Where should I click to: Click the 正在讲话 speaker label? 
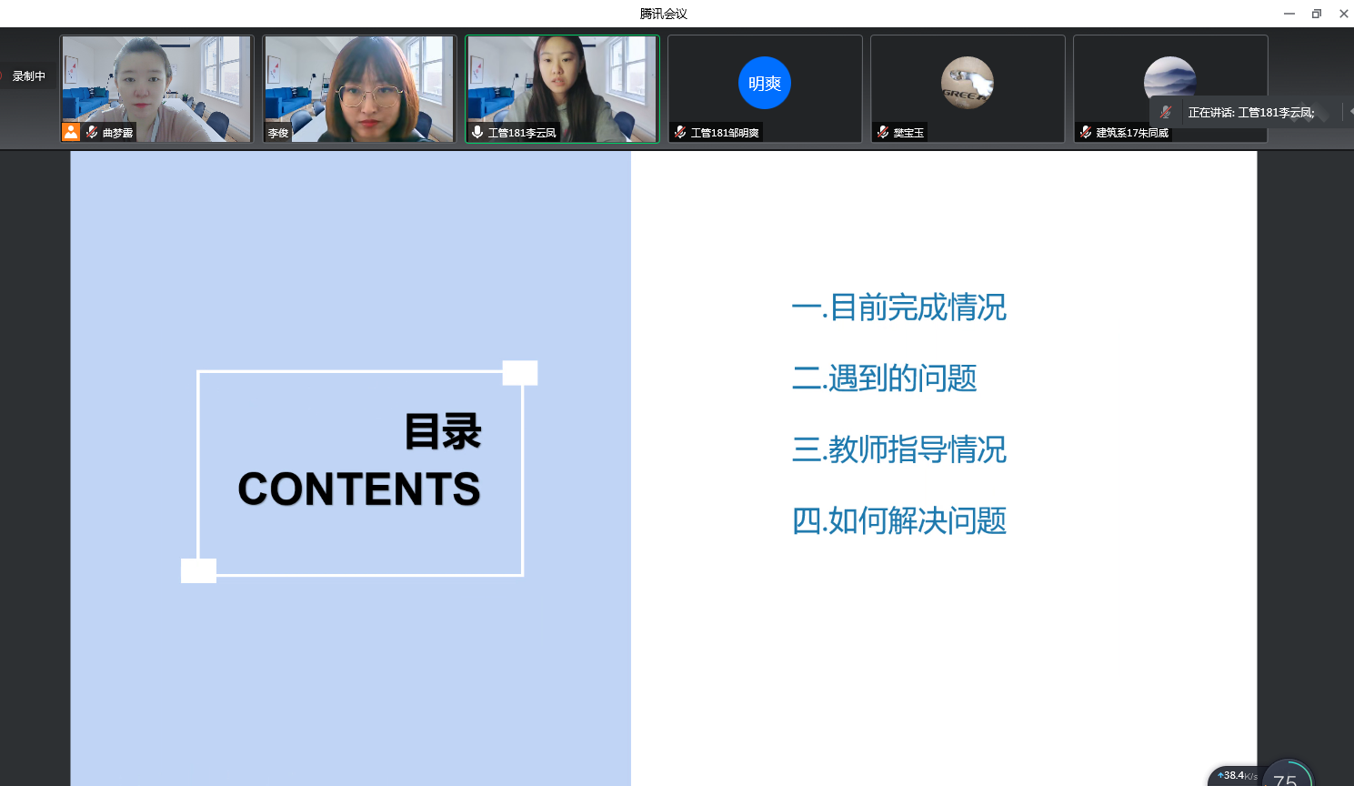(x=1250, y=113)
